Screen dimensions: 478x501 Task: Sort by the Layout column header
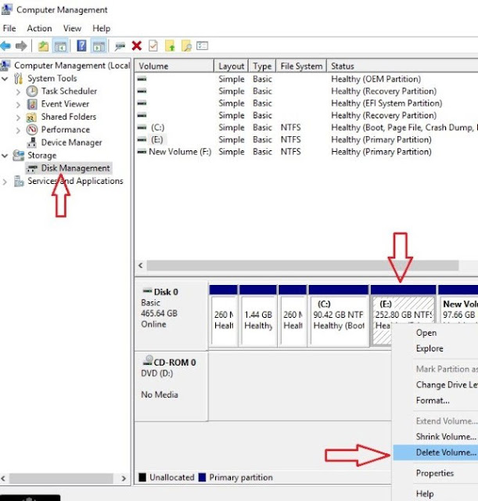(x=232, y=66)
